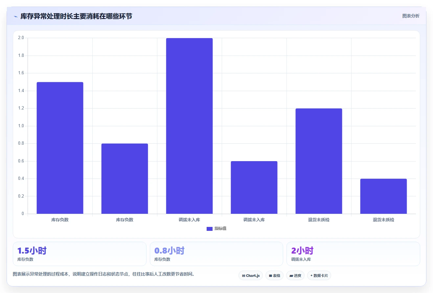
Task: Select the 退货未质检 bar reaching 0.4
Action: point(383,196)
